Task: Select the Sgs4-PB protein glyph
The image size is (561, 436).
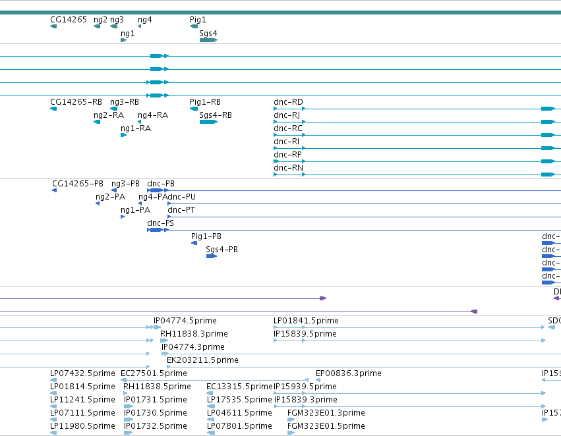Action: tap(212, 256)
